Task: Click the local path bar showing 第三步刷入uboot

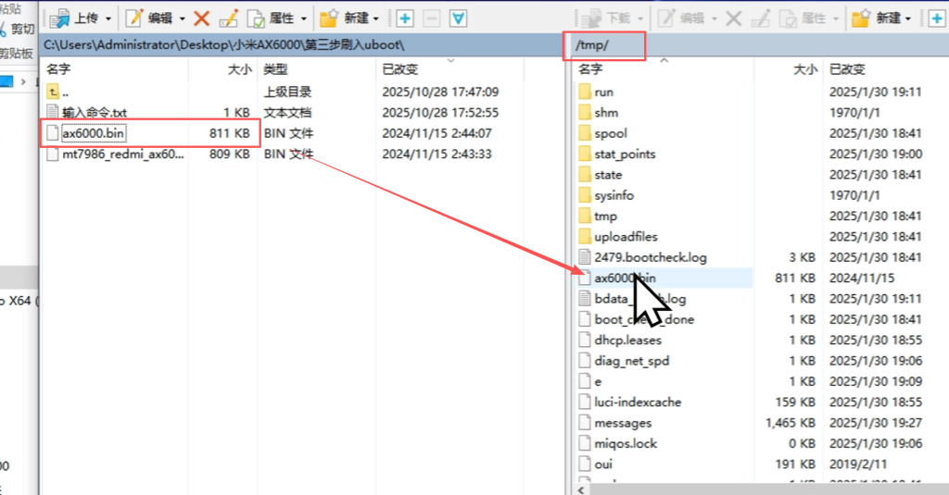Action: (301, 45)
